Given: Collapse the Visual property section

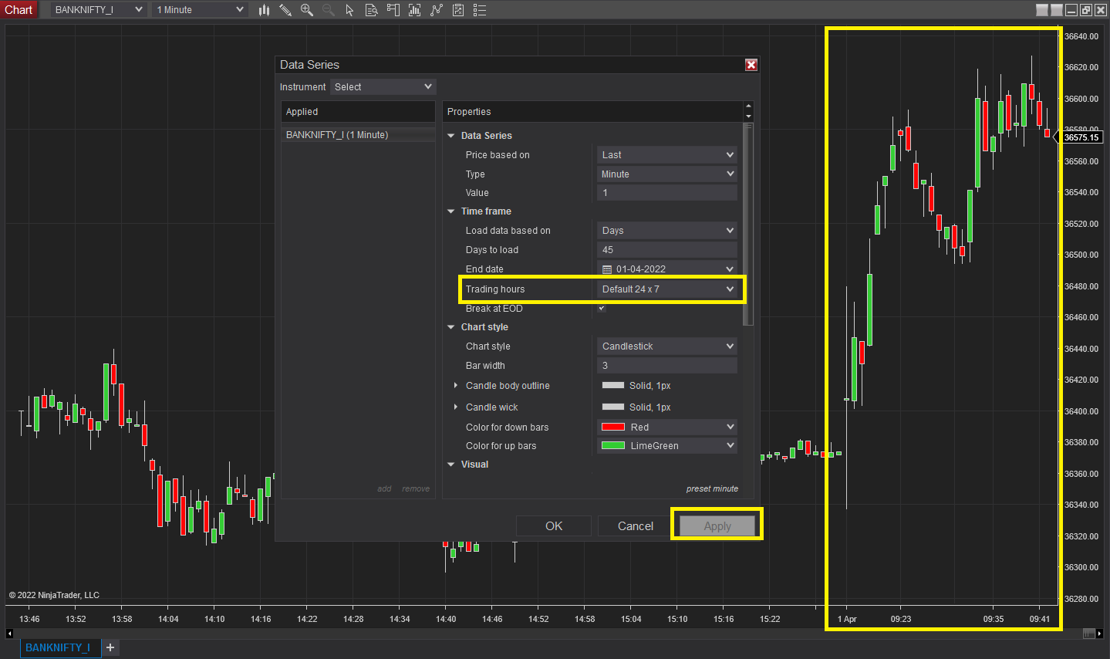Looking at the screenshot, I should [451, 465].
